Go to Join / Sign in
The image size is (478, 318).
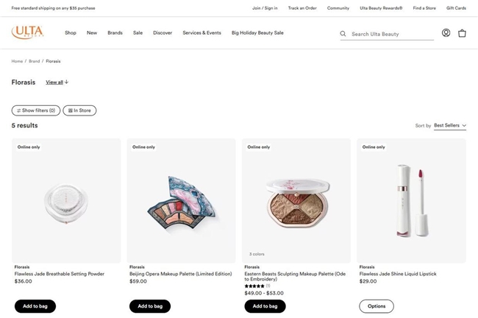click(x=265, y=8)
